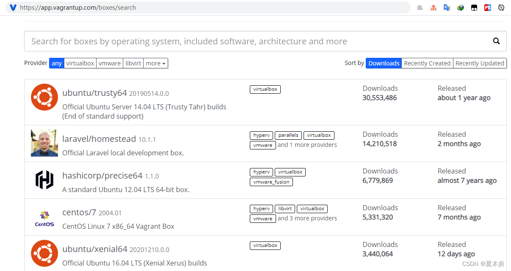Filter boxes by vmware provider
Image resolution: width=511 pixels, height=271 pixels.
coord(110,63)
